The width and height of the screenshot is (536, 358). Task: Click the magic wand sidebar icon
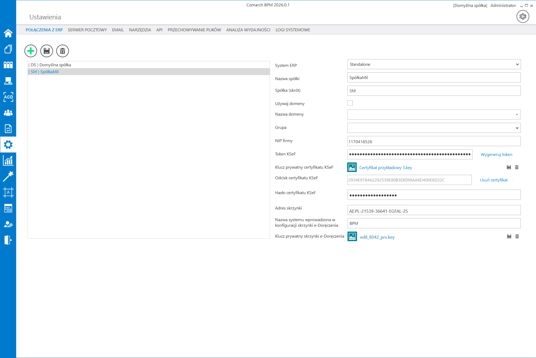point(8,176)
